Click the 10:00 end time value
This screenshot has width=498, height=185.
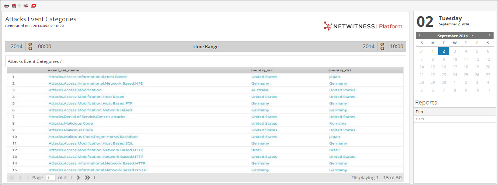click(x=397, y=47)
